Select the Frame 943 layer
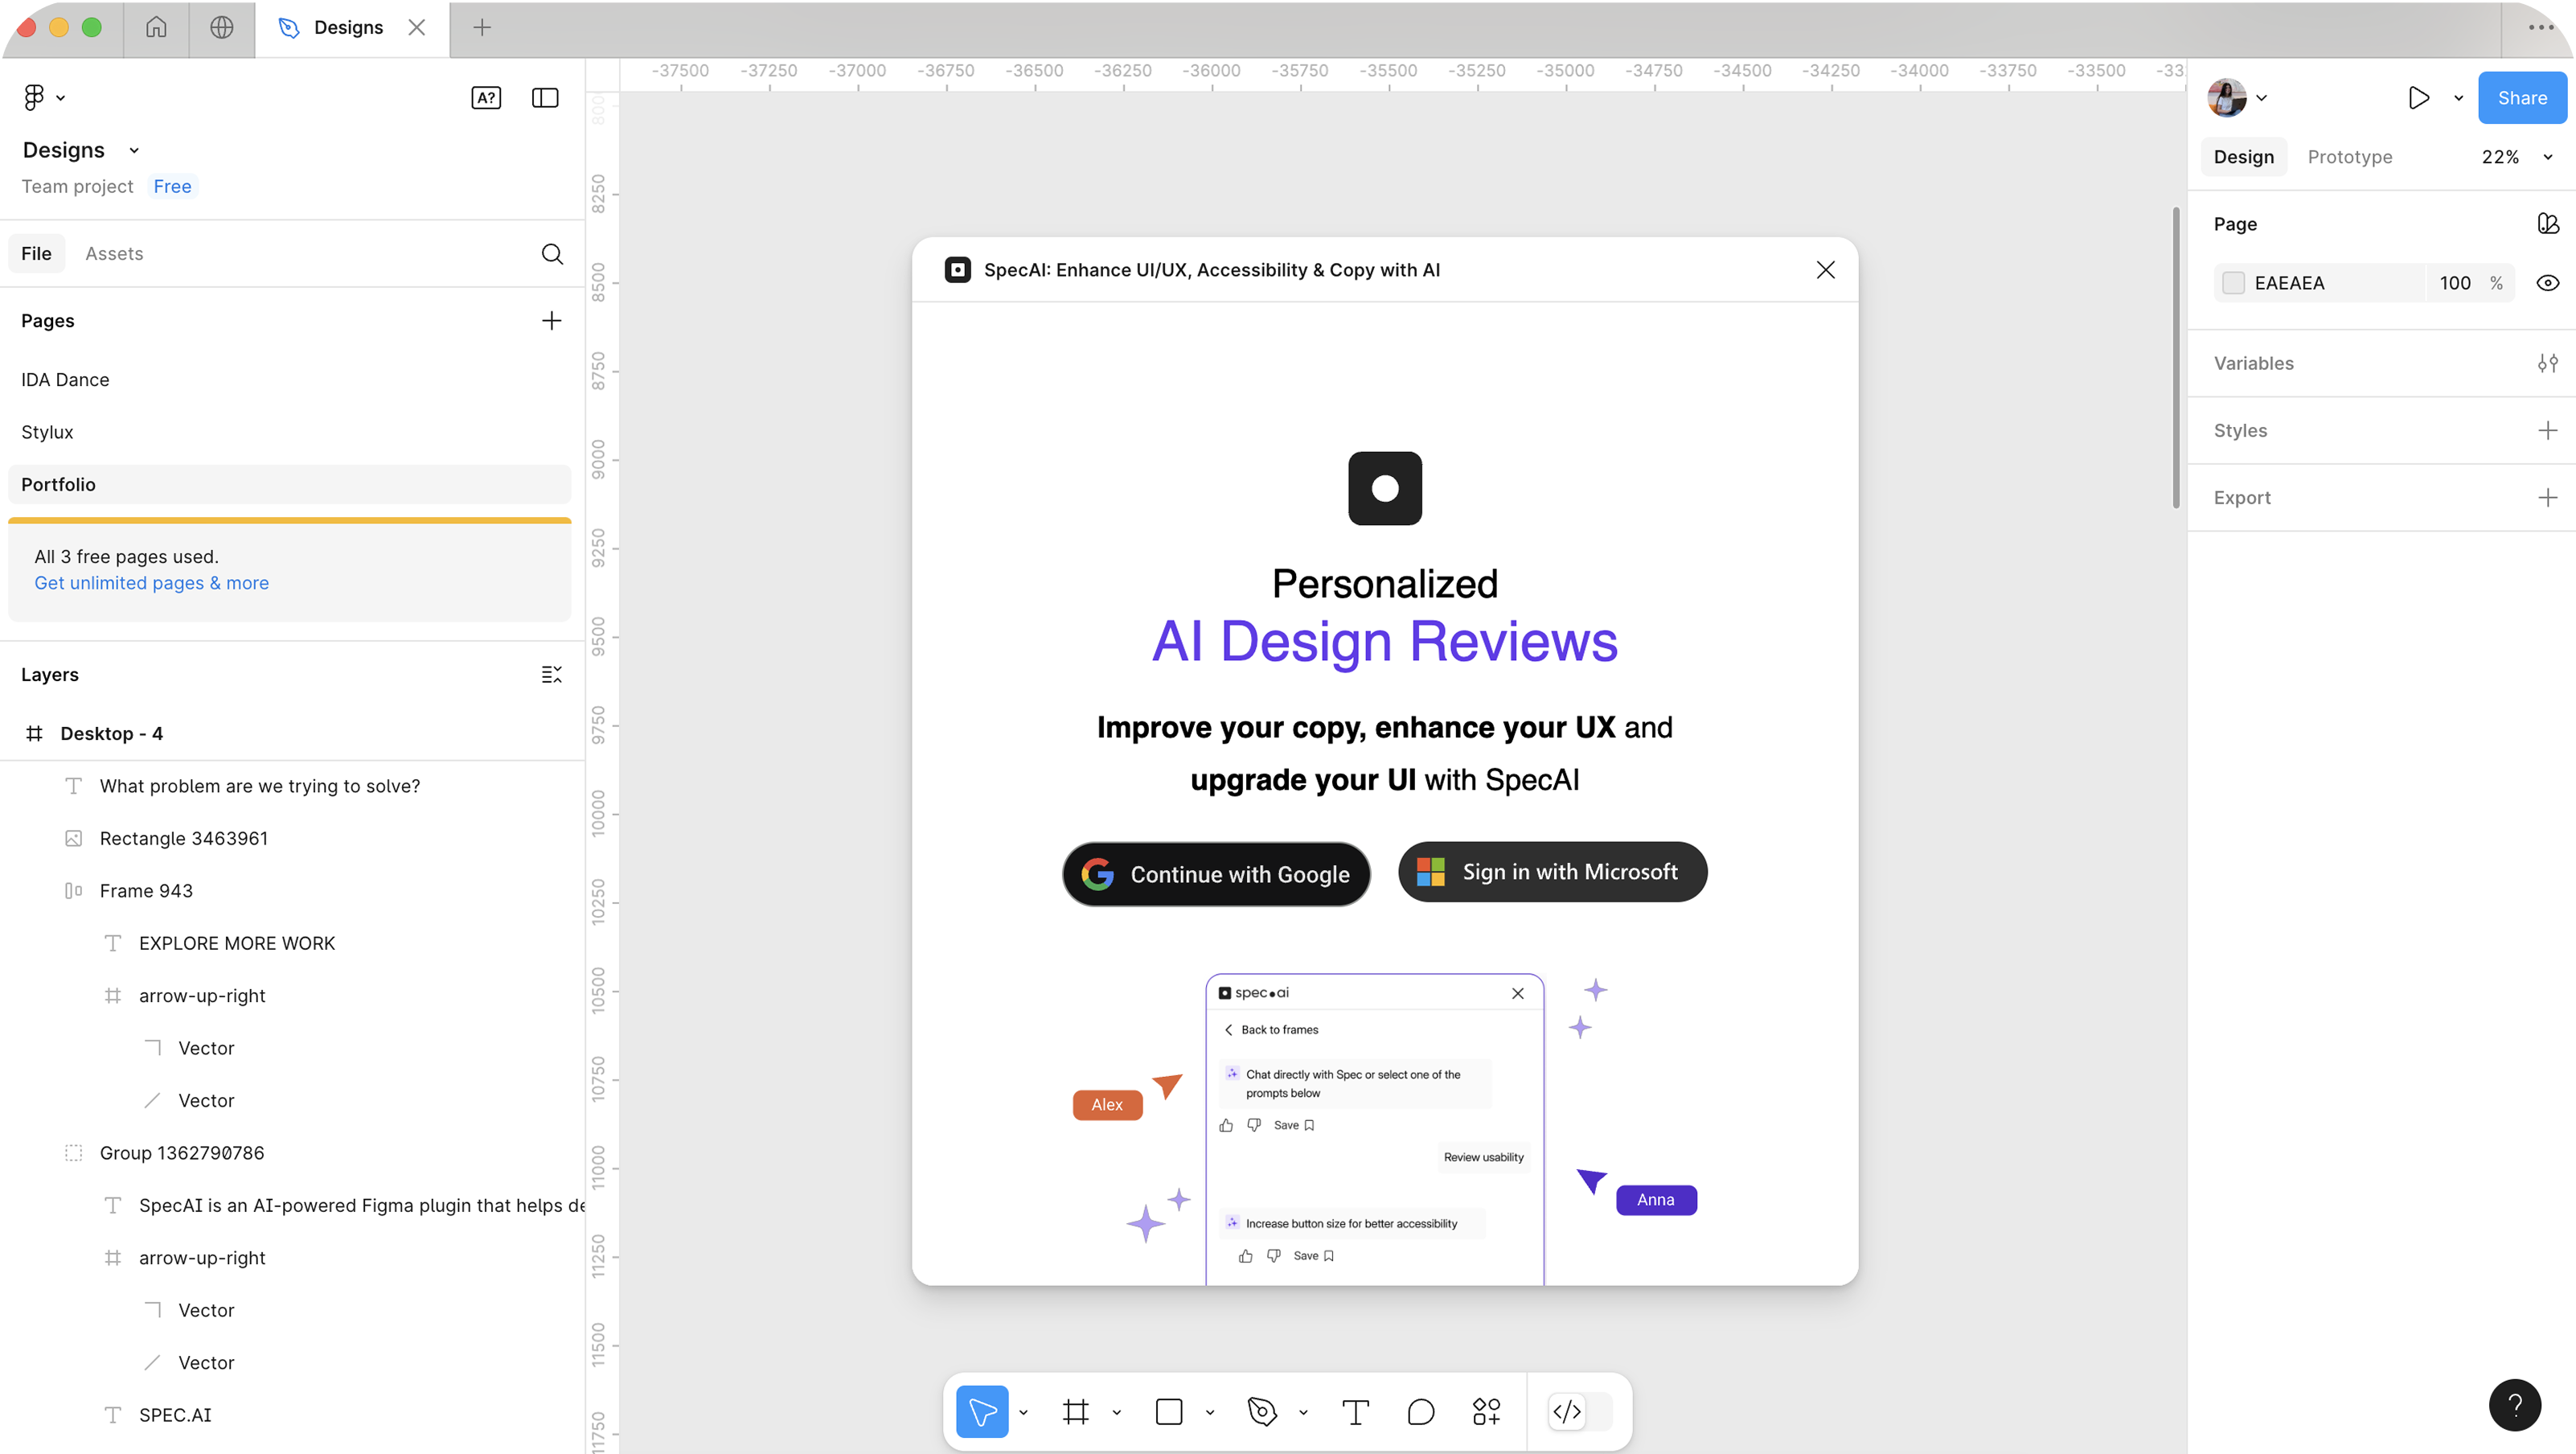This screenshot has width=2576, height=1454. [x=292, y=890]
